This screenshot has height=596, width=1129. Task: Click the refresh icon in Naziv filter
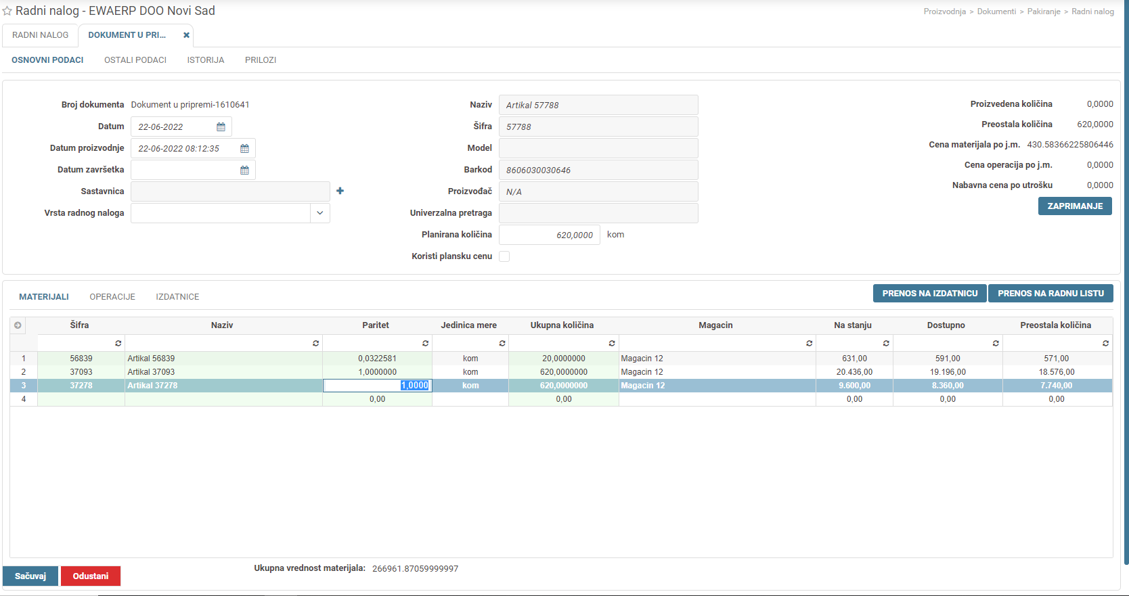[315, 344]
